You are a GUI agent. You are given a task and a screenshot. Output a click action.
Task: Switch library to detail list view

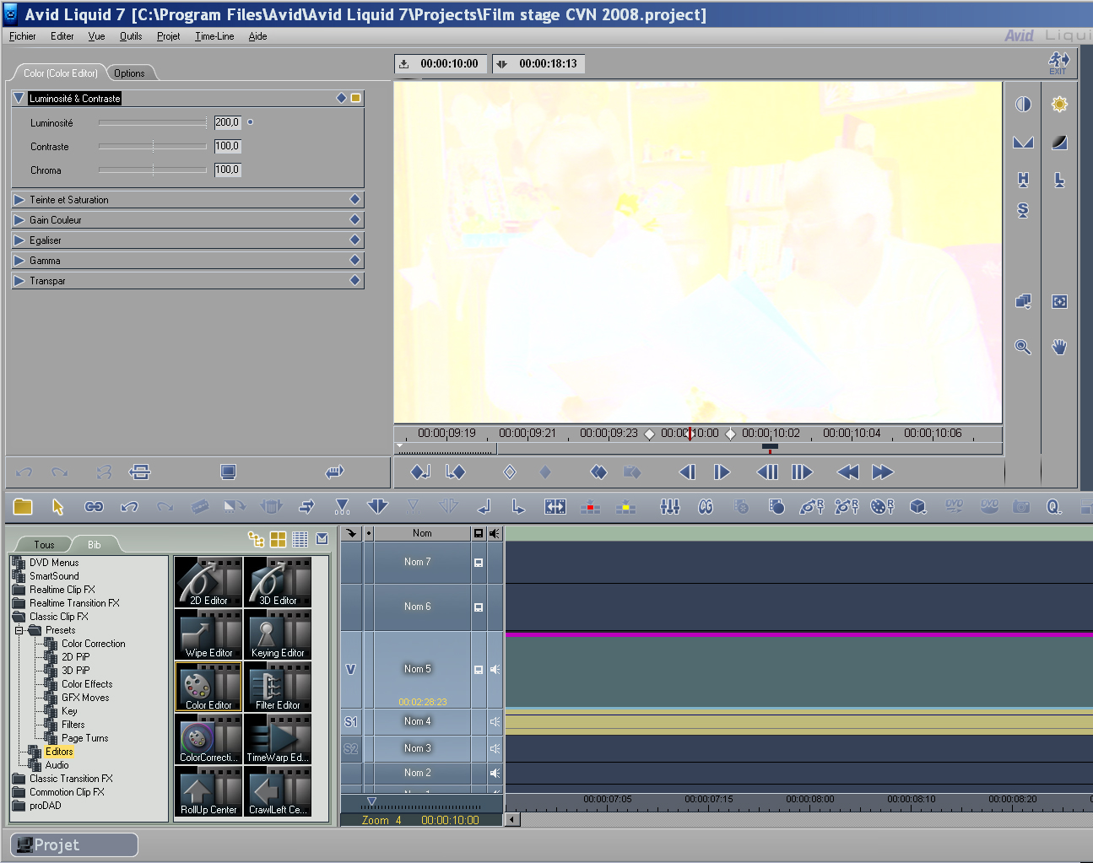click(x=300, y=539)
